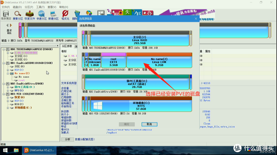Select HD0:TOSHIBAMQ01ABF032 (298GB) in the tree

click(x=31, y=49)
